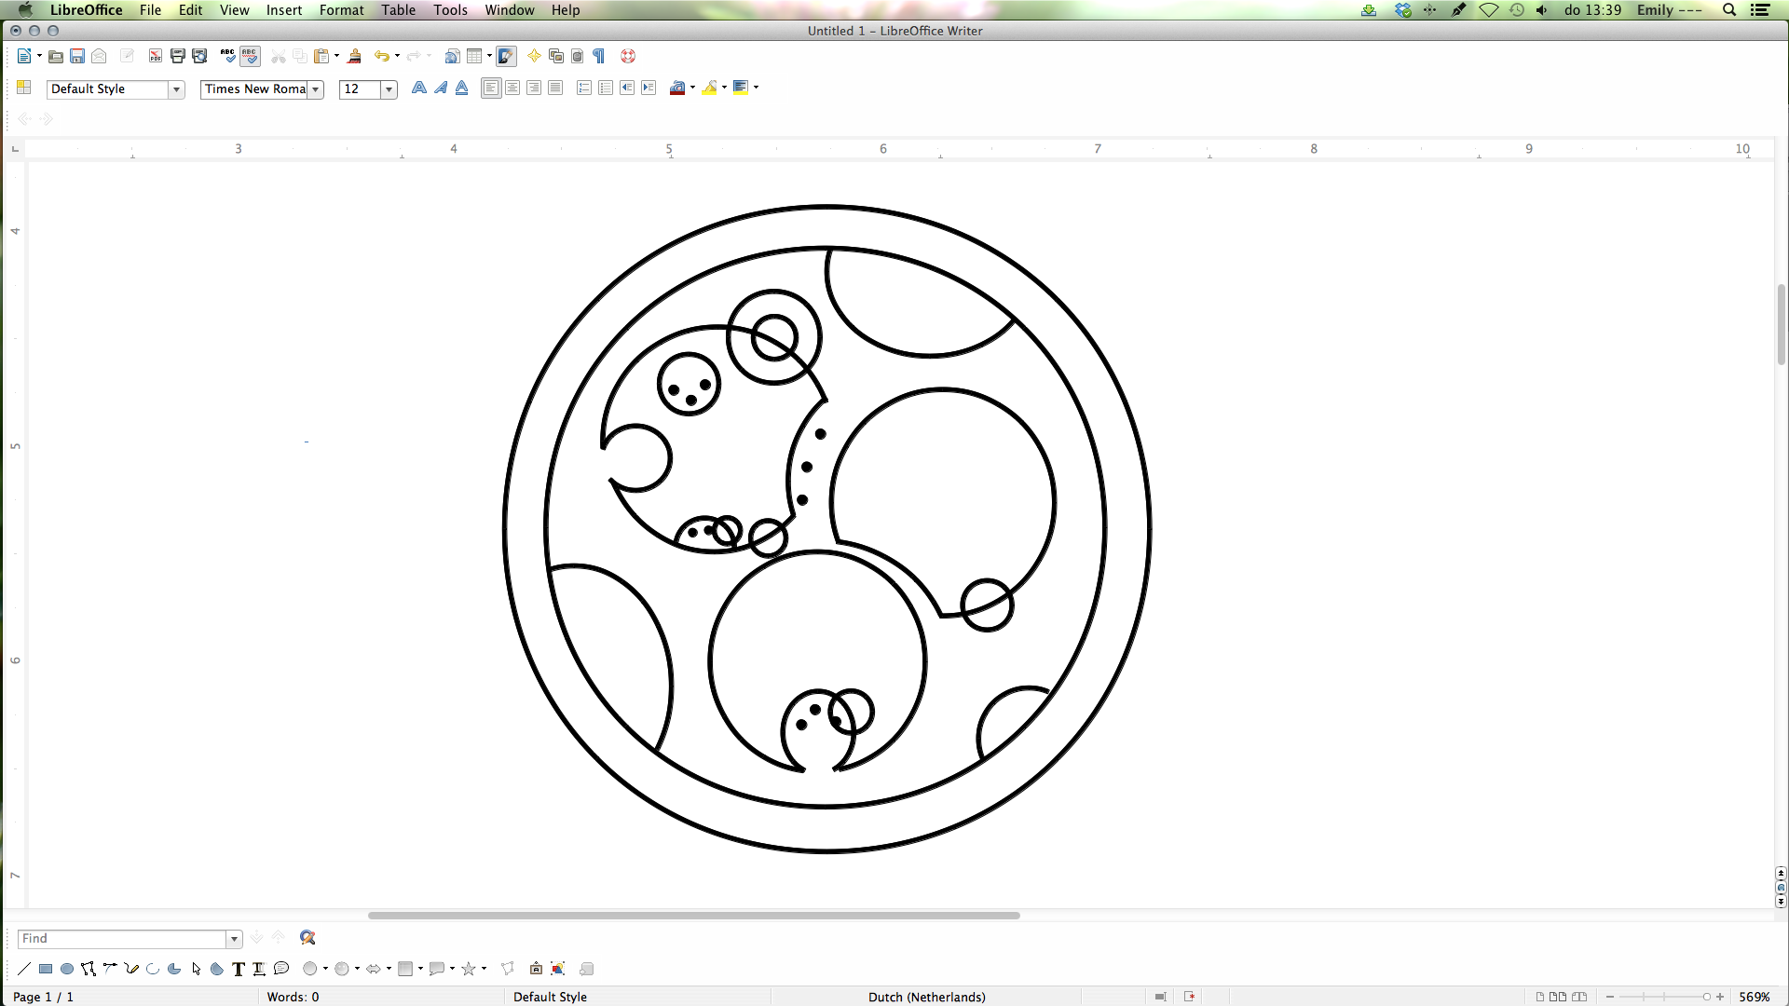The width and height of the screenshot is (1789, 1006).
Task: Select Align Left
Action: point(491,88)
